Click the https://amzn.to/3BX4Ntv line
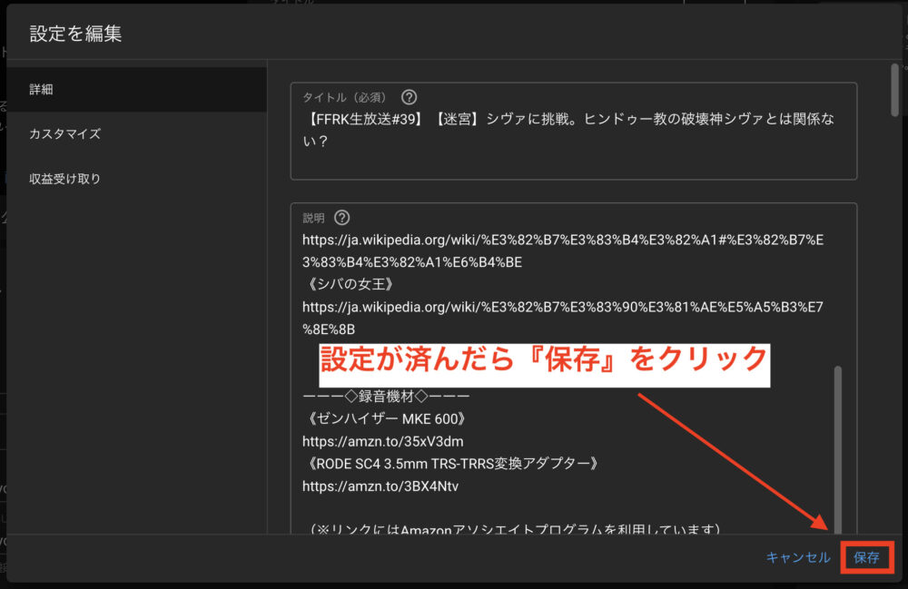The image size is (908, 589). [x=380, y=486]
